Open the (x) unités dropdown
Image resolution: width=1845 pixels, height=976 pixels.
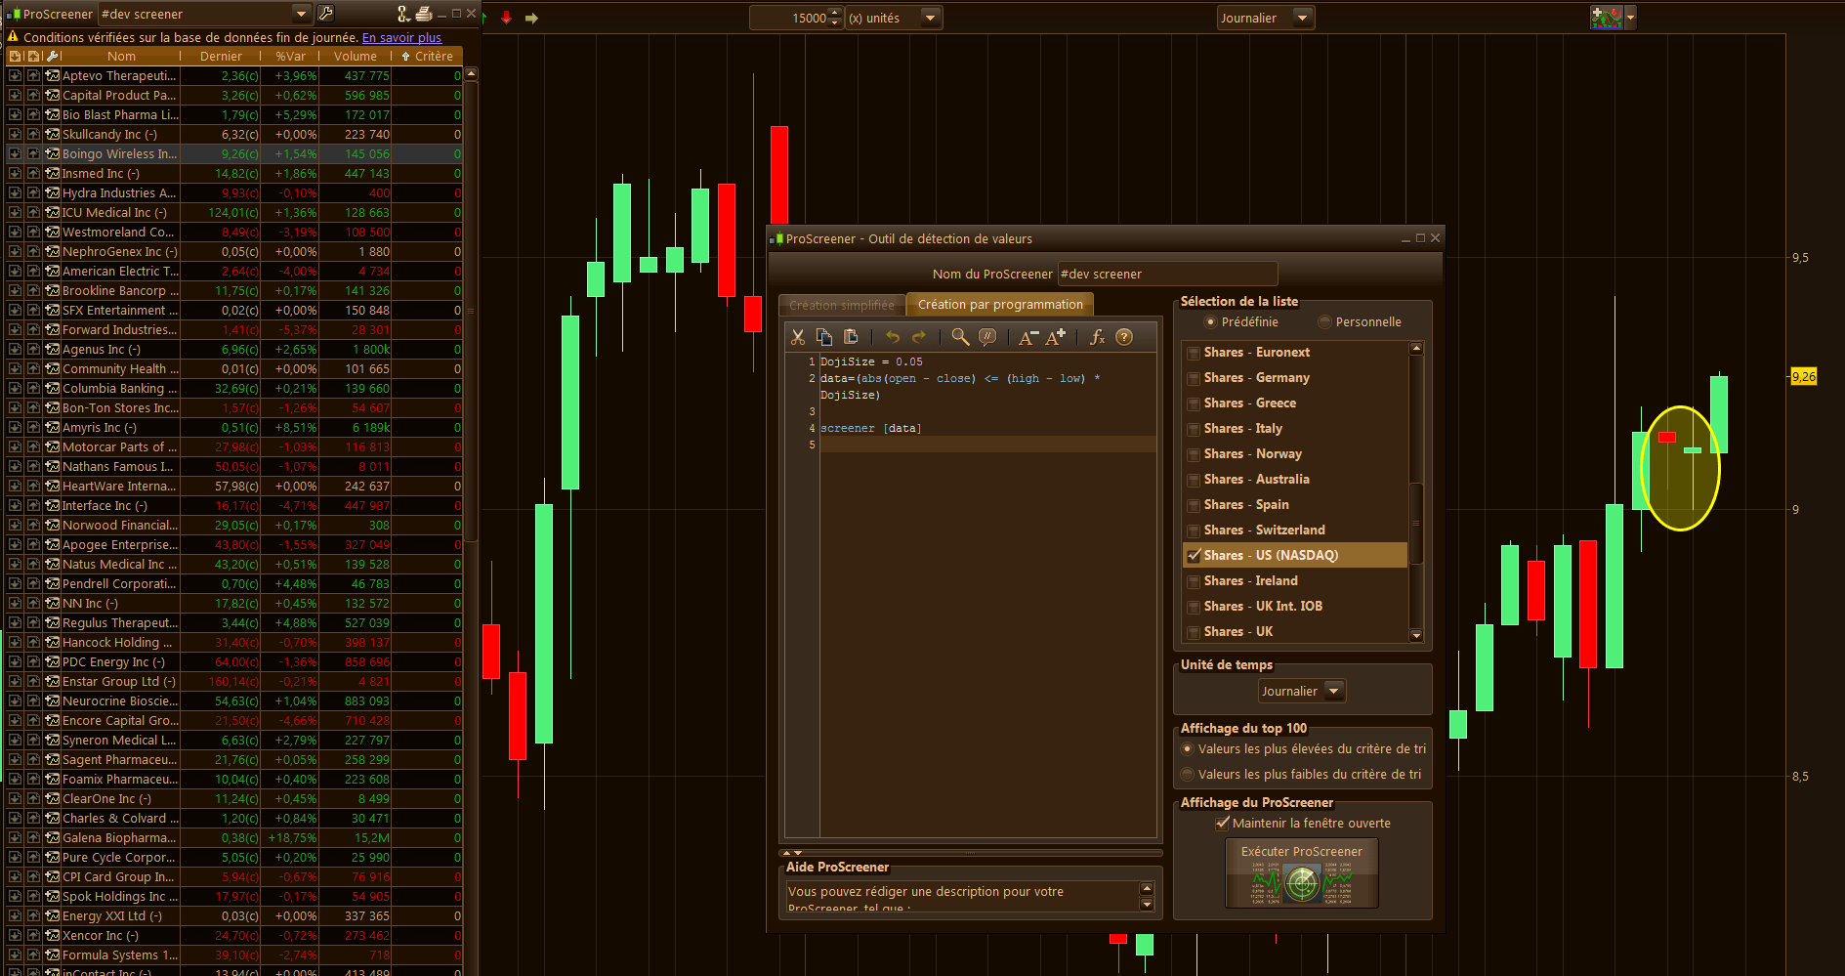coord(930,18)
